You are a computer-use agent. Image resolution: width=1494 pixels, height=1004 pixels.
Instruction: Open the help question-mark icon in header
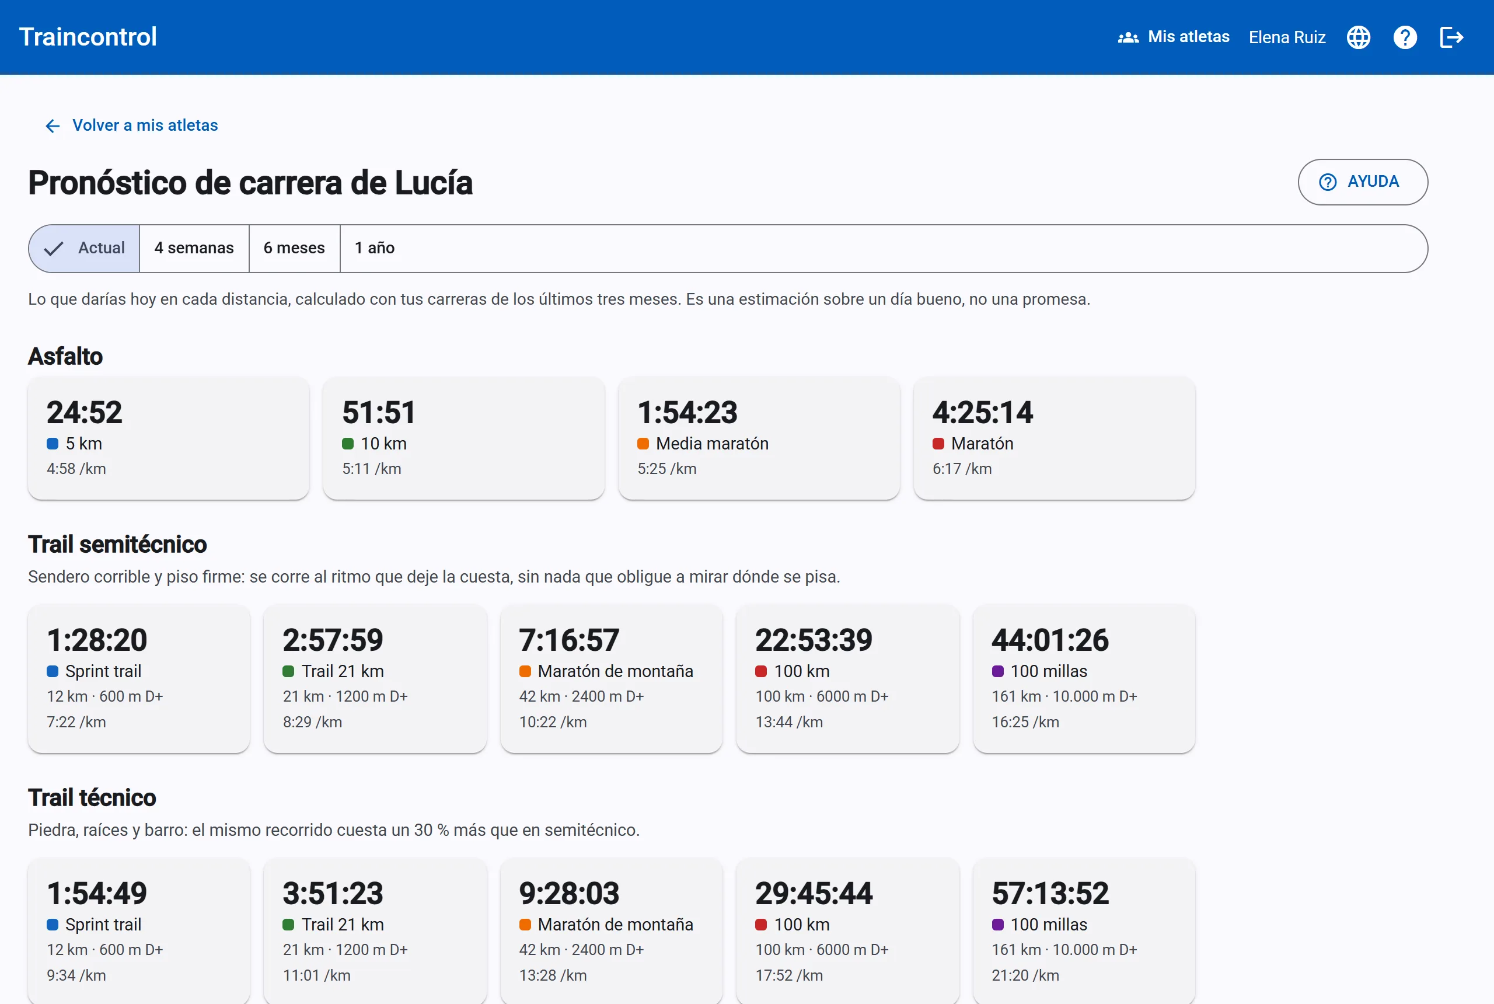click(1405, 37)
